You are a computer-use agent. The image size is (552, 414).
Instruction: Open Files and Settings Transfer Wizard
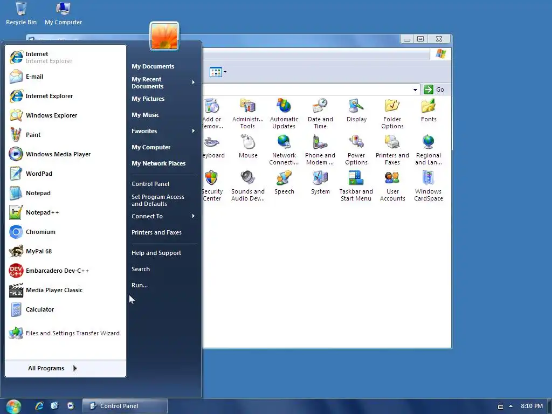point(65,333)
